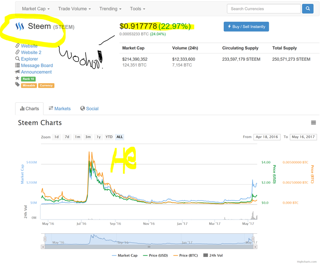This screenshot has height=269, width=320.
Task: Click the $12,333,600 volume value
Action: coord(184,59)
